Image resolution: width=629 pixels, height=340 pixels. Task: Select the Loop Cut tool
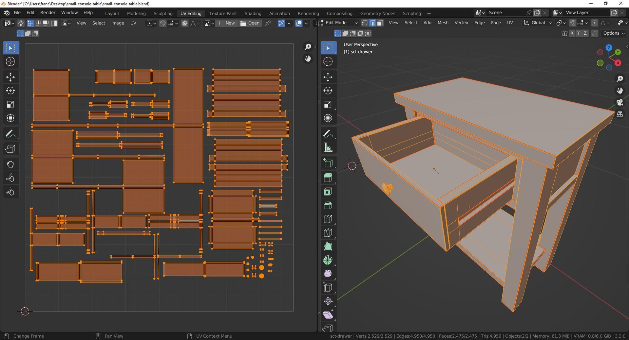pos(328,219)
